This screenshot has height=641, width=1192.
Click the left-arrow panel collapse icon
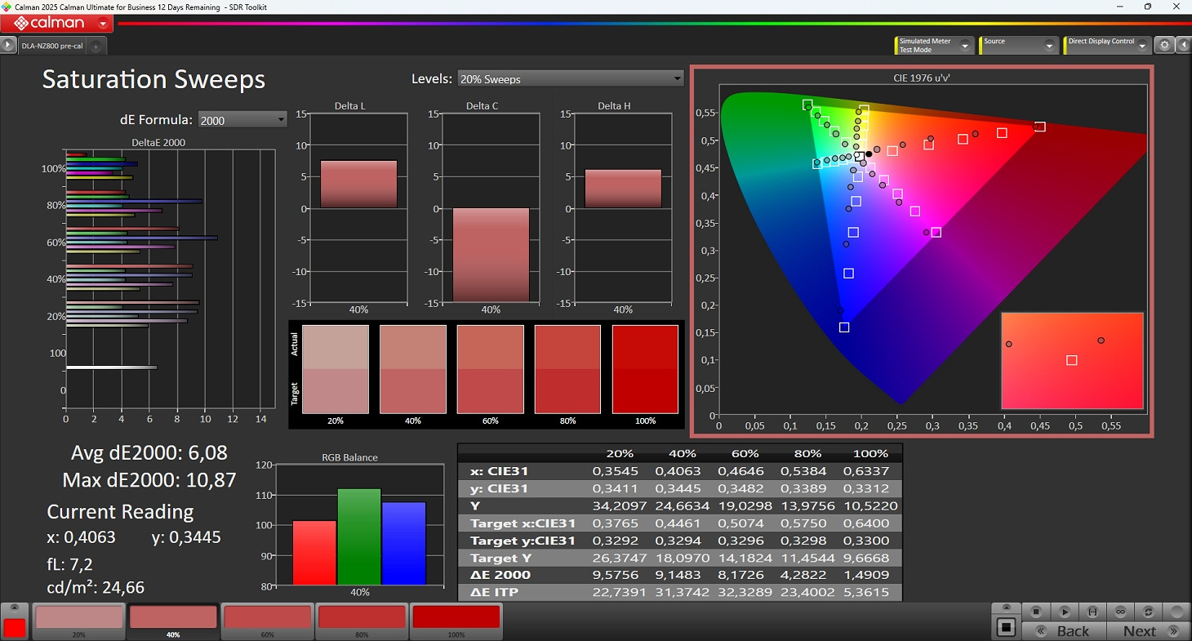click(1183, 46)
